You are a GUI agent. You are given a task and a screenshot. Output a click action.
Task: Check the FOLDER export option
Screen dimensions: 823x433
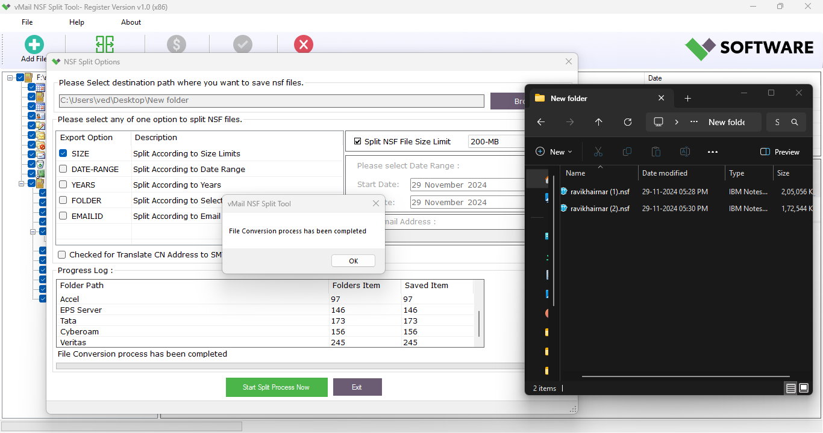pyautogui.click(x=63, y=200)
